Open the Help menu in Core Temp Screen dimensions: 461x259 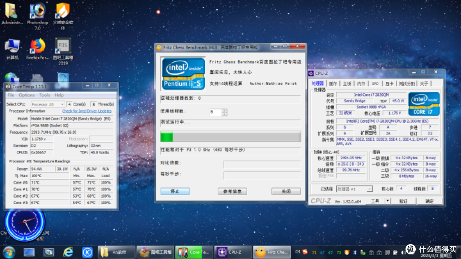pyautogui.click(x=59, y=95)
